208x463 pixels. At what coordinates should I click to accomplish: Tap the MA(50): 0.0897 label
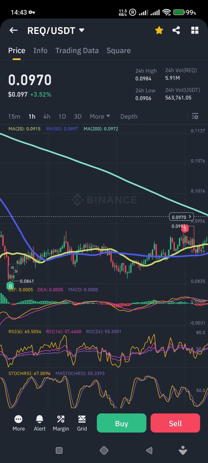pyautogui.click(x=62, y=129)
